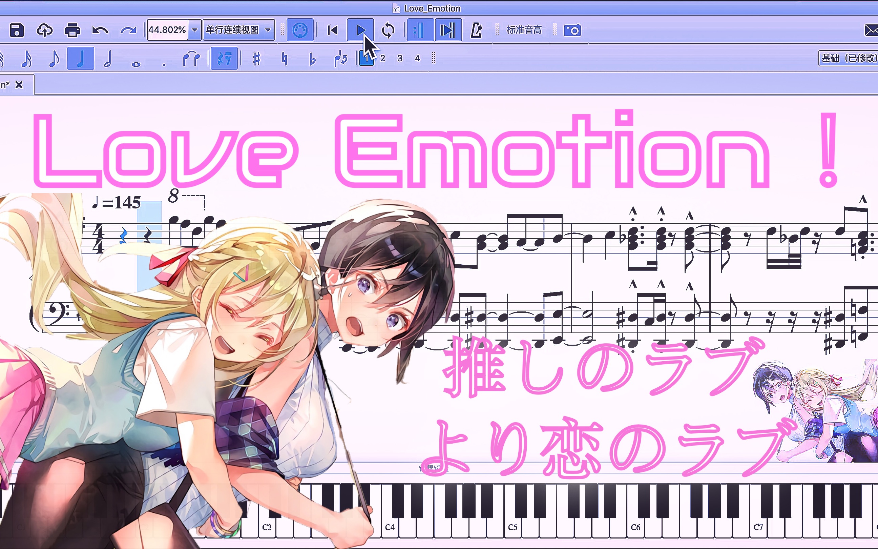Image resolution: width=878 pixels, height=549 pixels.
Task: Click the 4/4 time signature
Action: tap(98, 238)
